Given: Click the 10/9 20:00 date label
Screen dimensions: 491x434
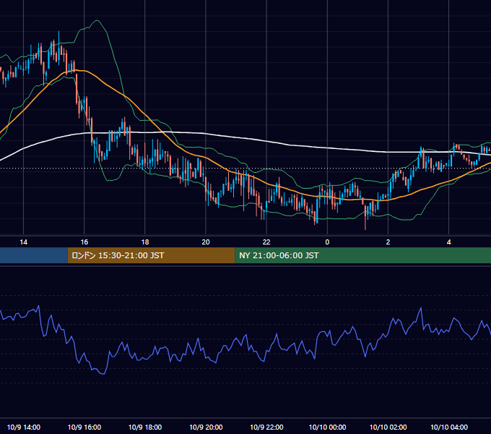Looking at the screenshot, I should [x=206, y=427].
